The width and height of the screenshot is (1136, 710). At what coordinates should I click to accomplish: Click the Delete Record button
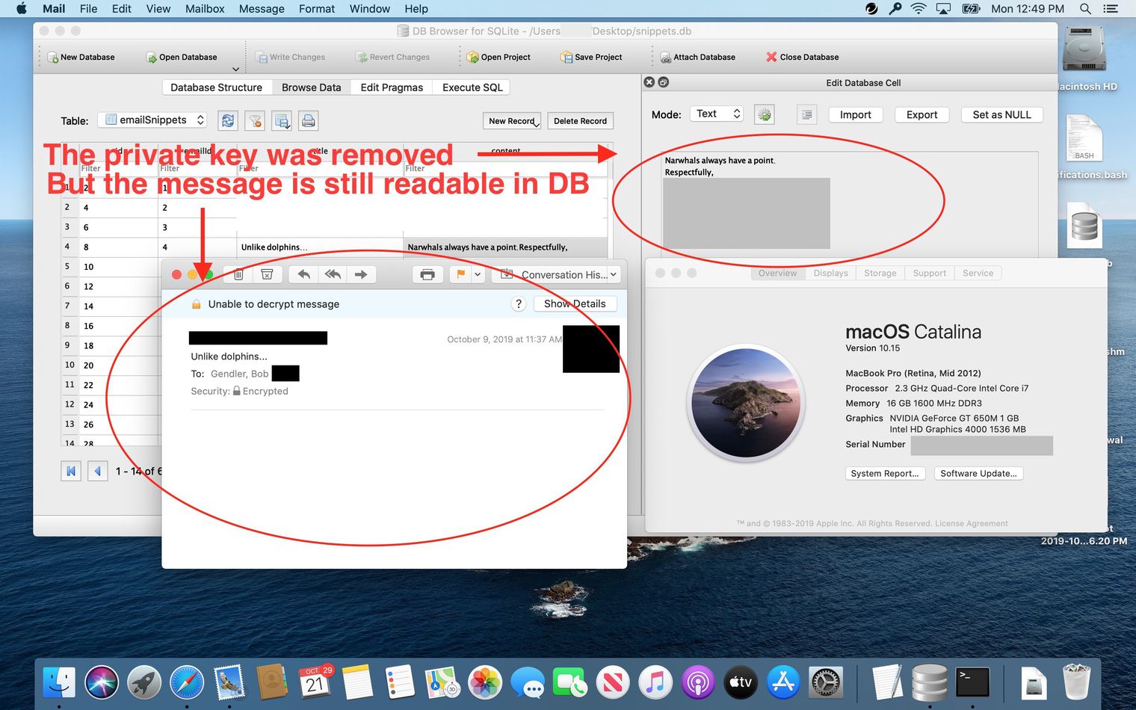(x=580, y=121)
